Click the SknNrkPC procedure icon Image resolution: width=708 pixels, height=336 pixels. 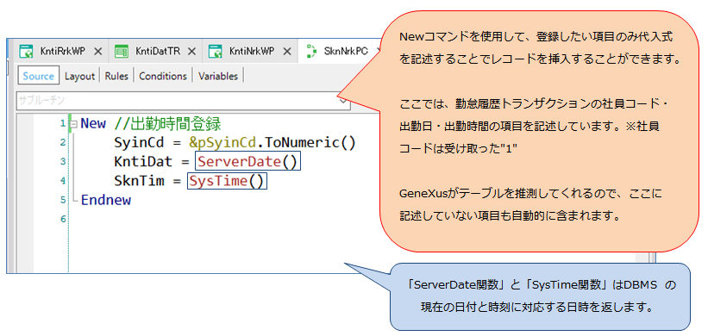click(x=311, y=52)
